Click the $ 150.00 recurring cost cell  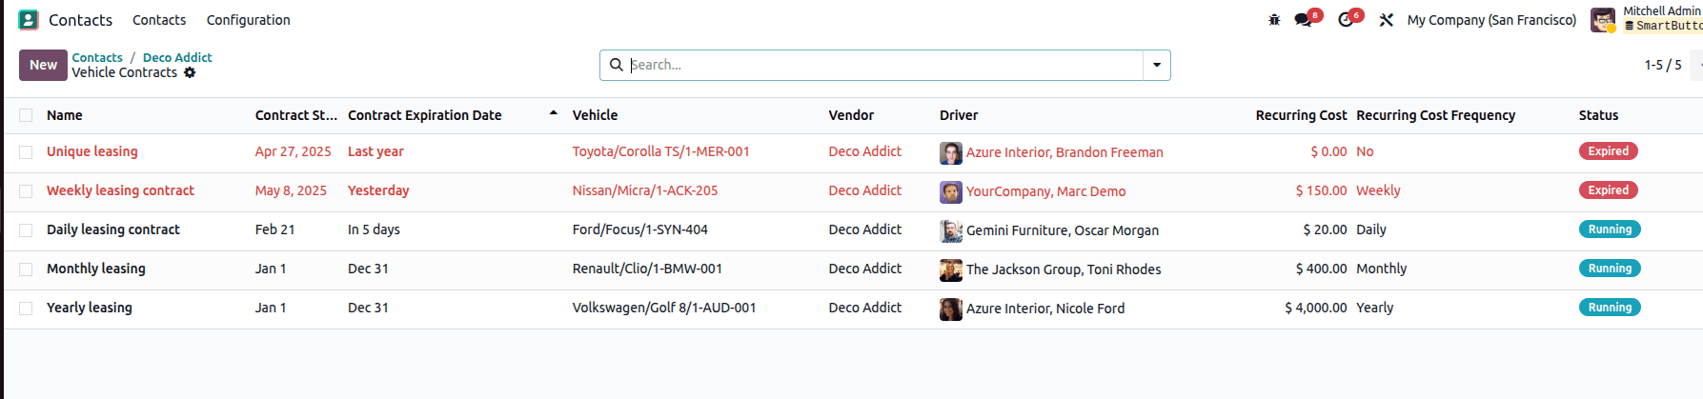[x=1322, y=190]
